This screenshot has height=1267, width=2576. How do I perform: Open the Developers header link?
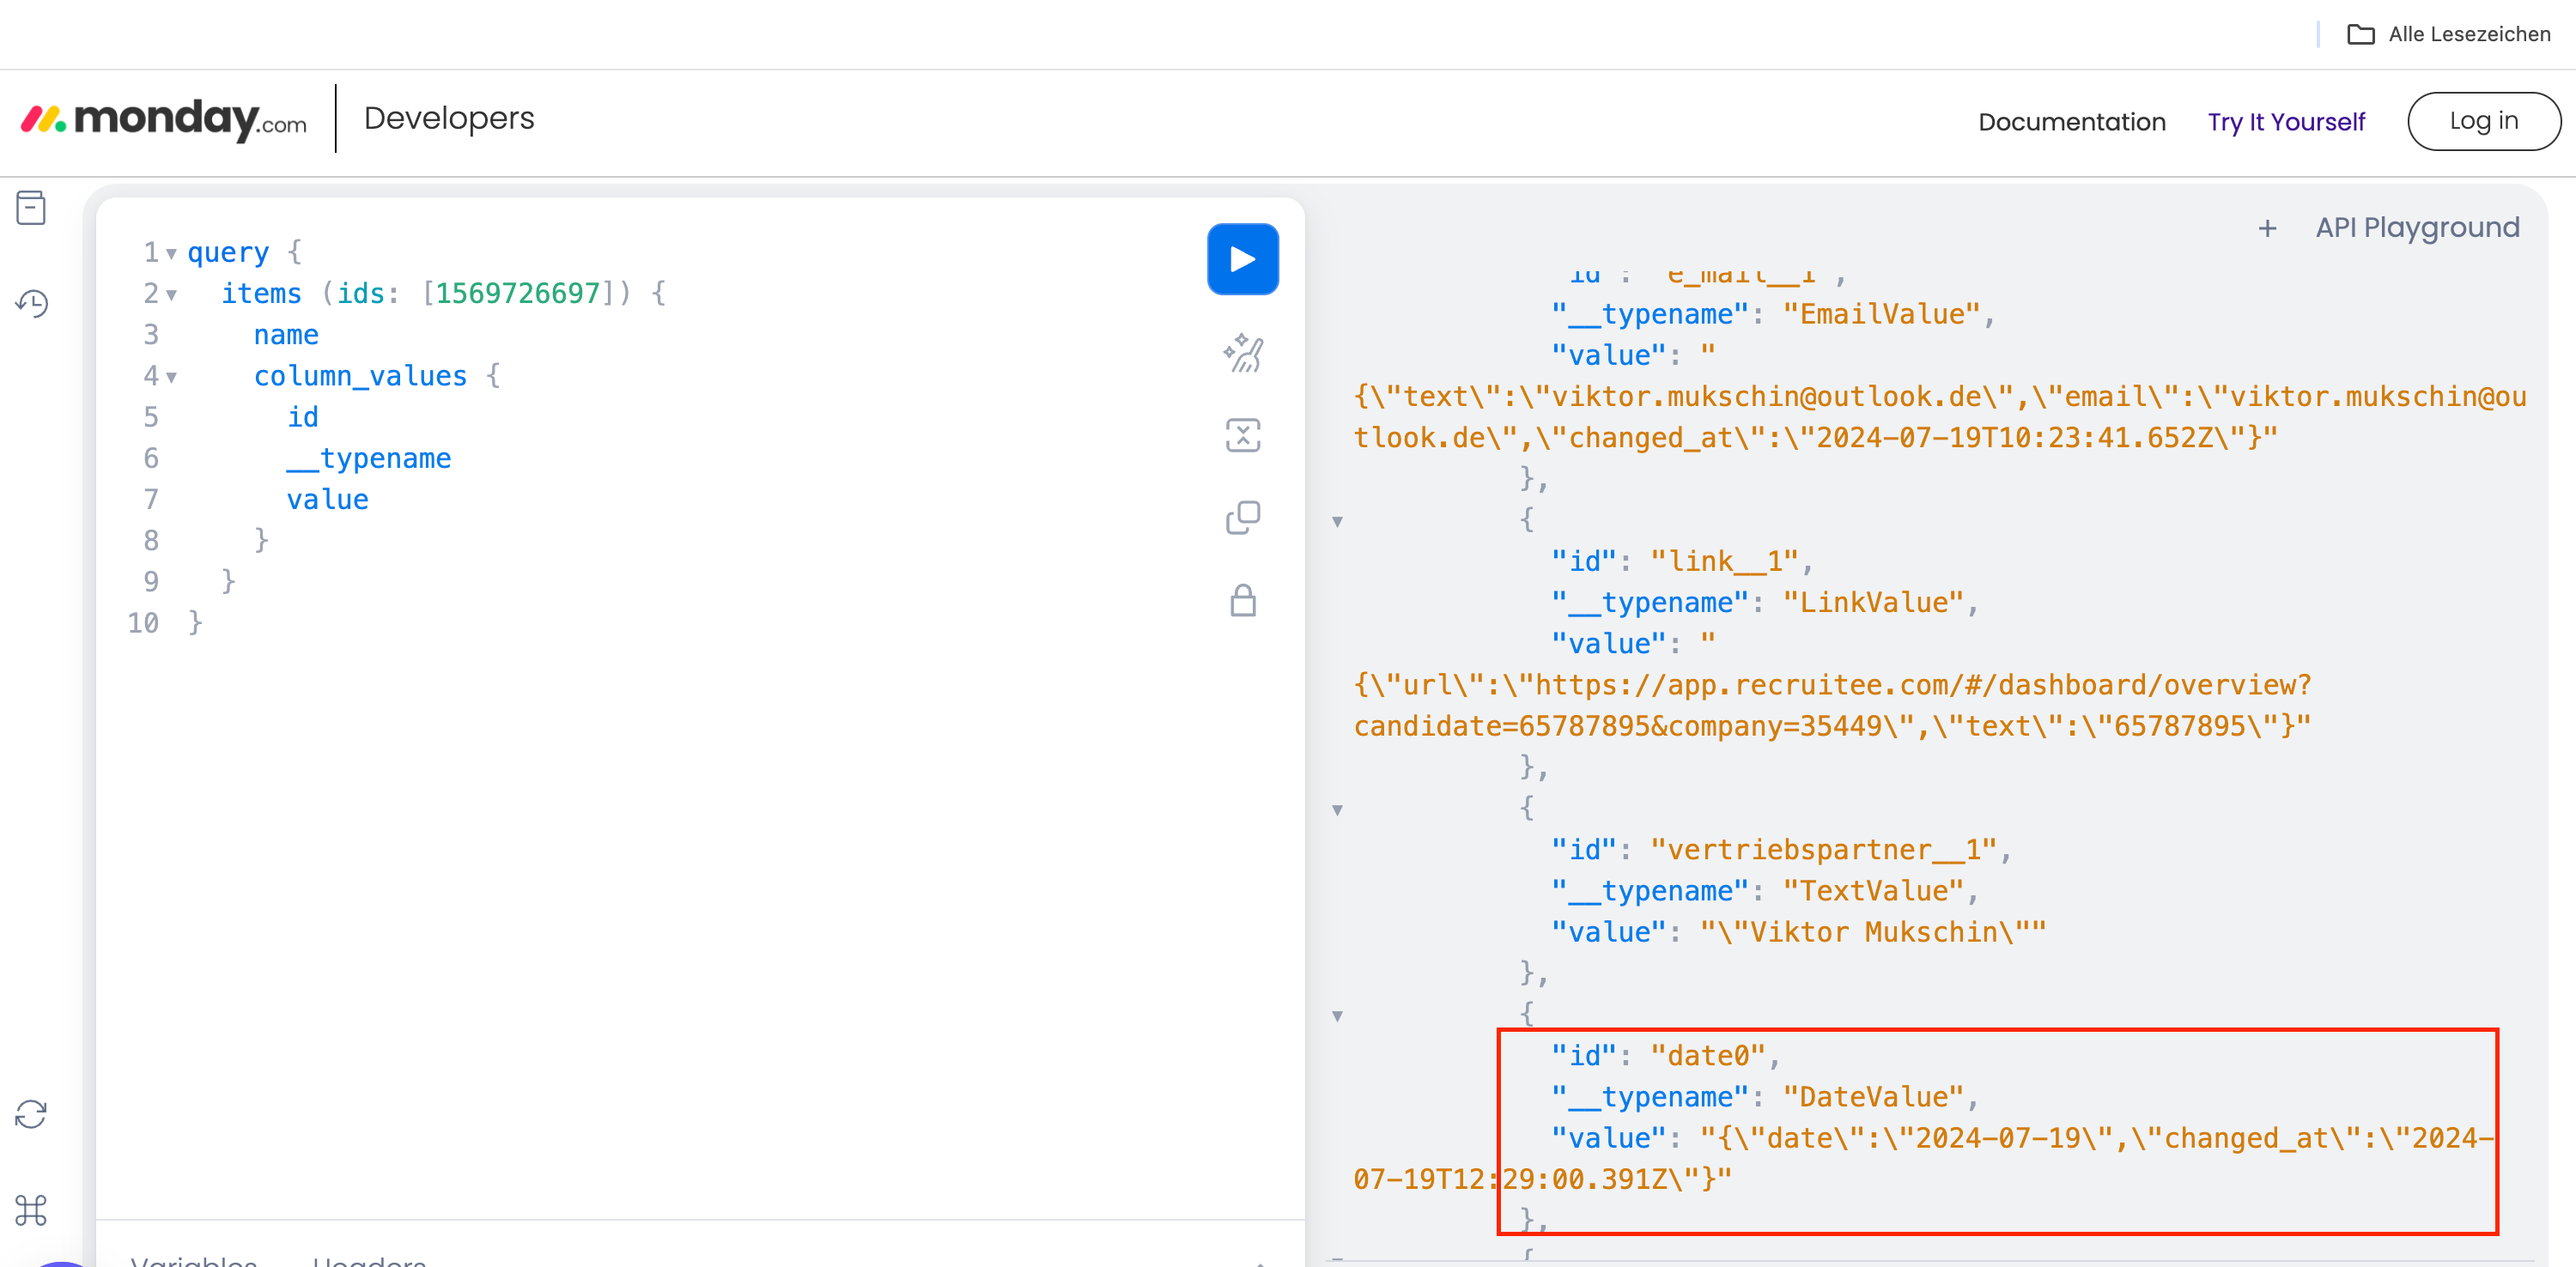coord(449,118)
